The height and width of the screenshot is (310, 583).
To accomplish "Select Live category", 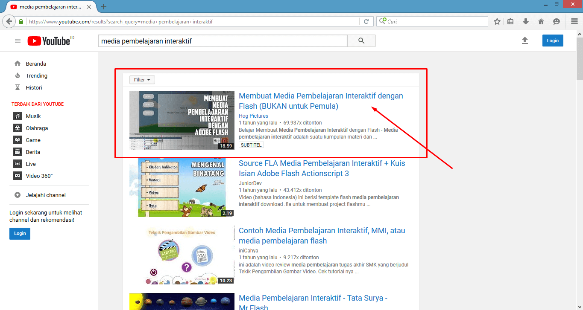I will coord(31,164).
